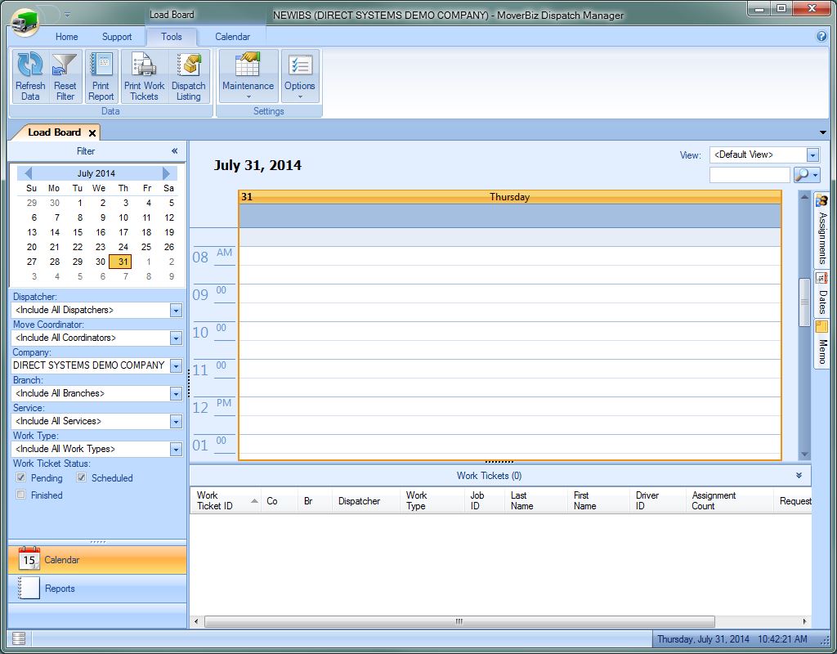
Task: Go to next month in mini calendar
Action: click(x=167, y=173)
